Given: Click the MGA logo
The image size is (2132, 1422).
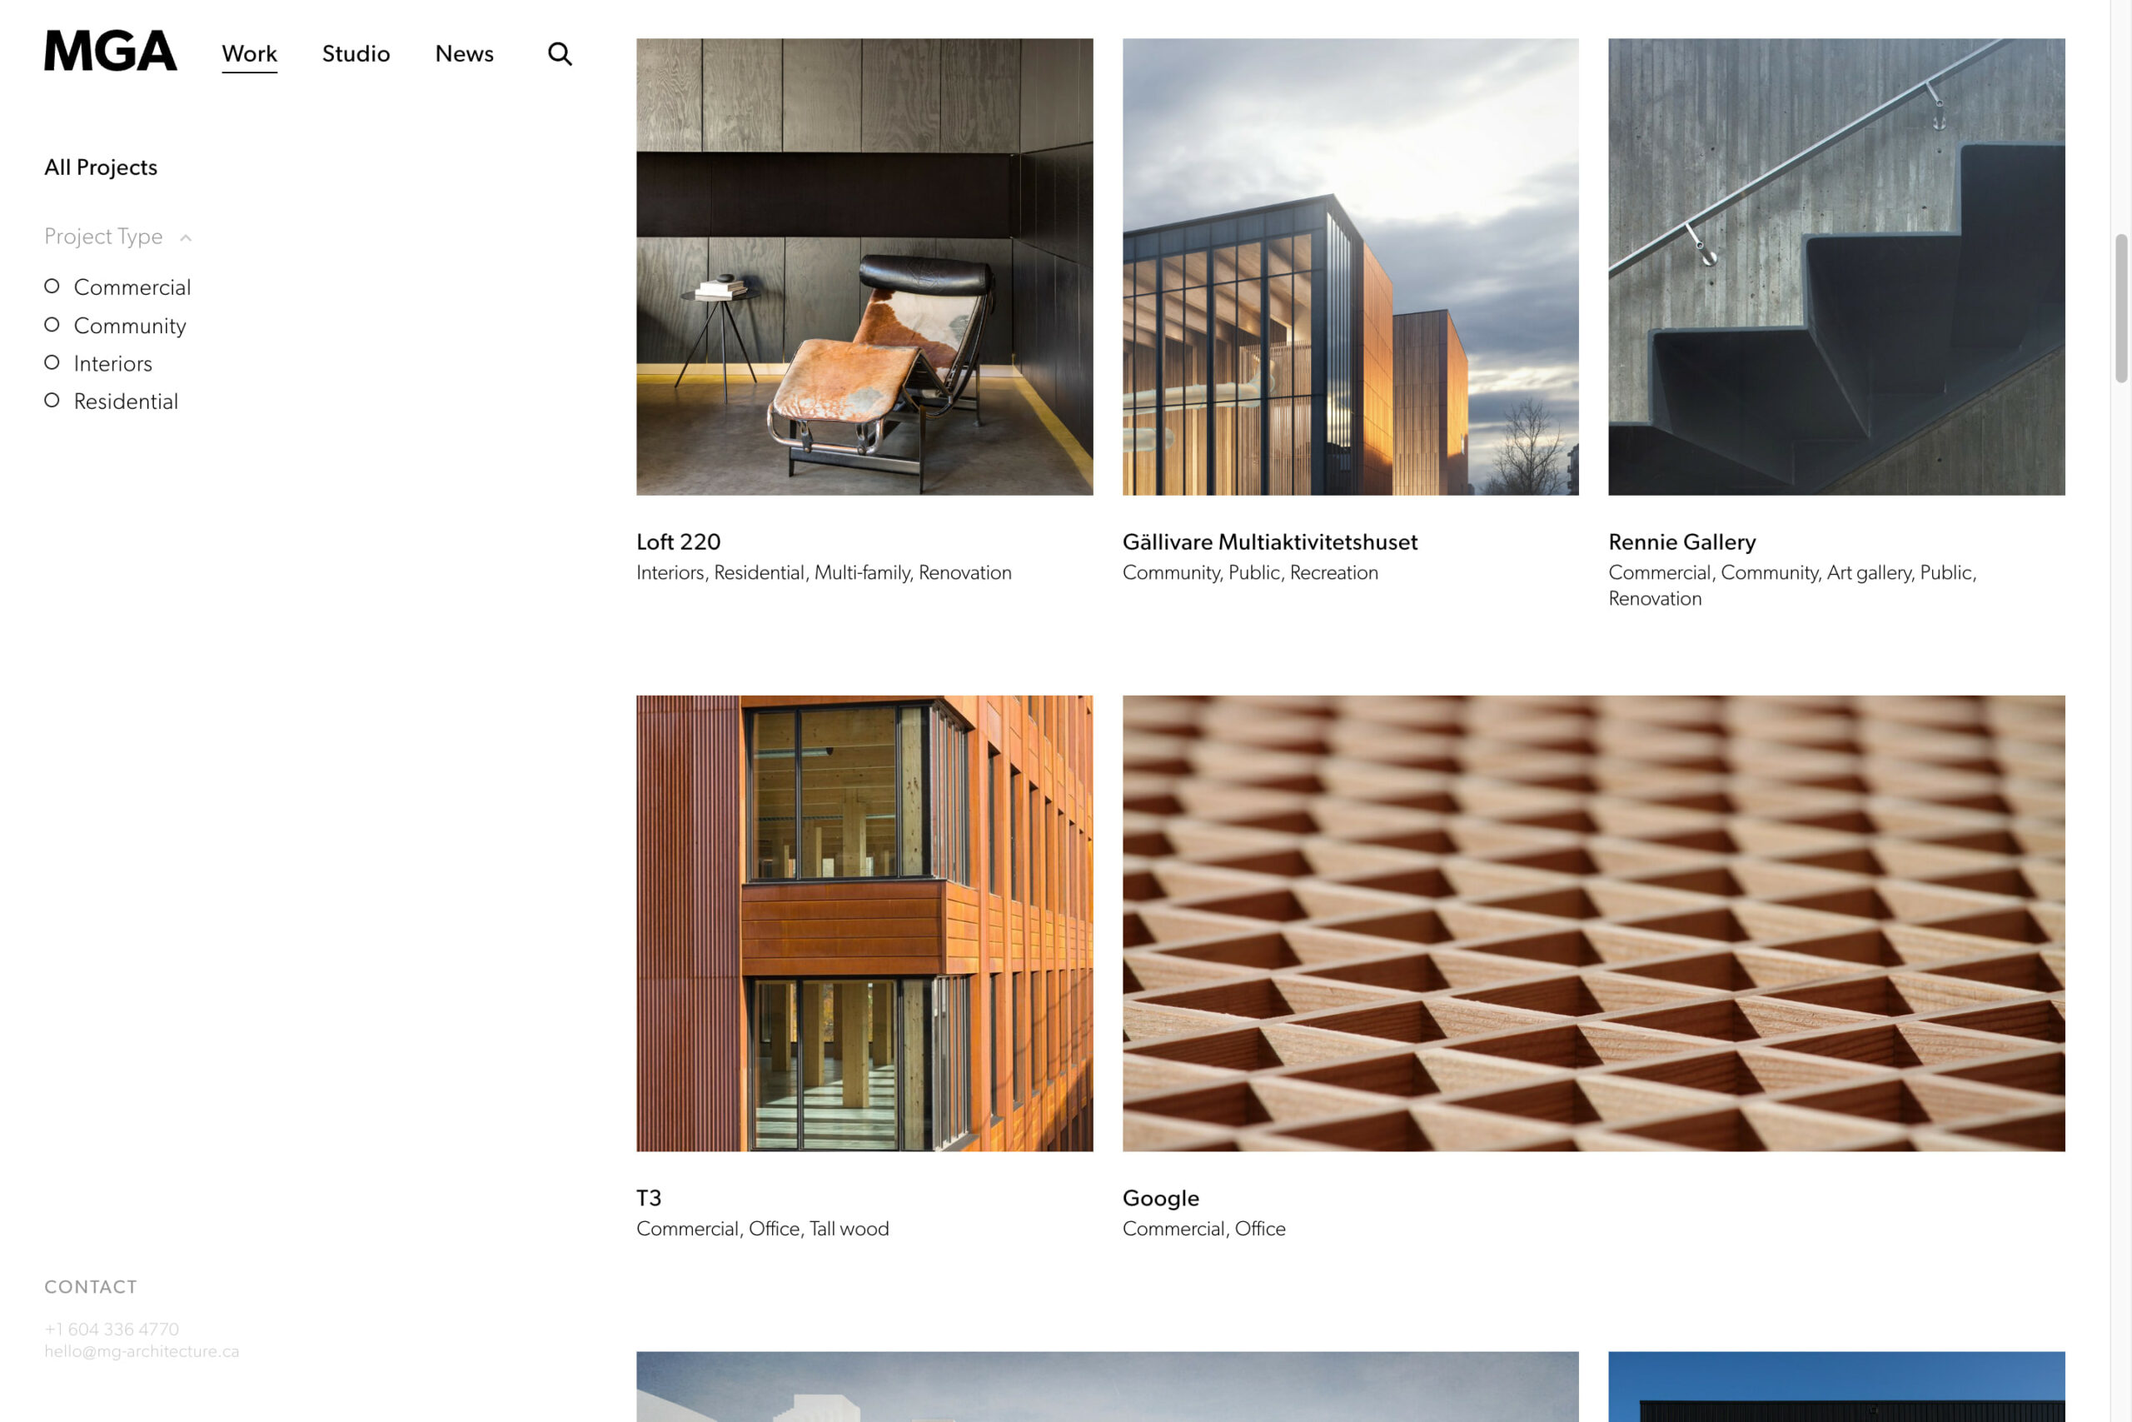Looking at the screenshot, I should tap(111, 51).
